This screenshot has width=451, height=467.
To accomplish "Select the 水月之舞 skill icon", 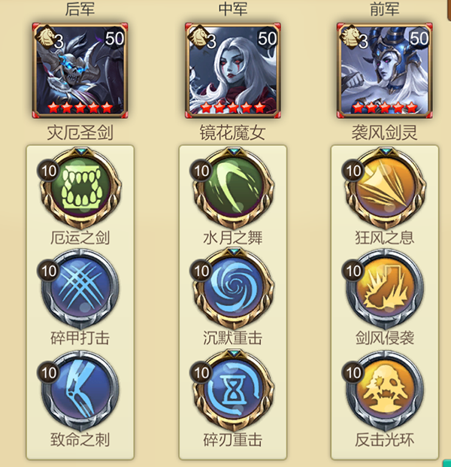I will coord(233,188).
